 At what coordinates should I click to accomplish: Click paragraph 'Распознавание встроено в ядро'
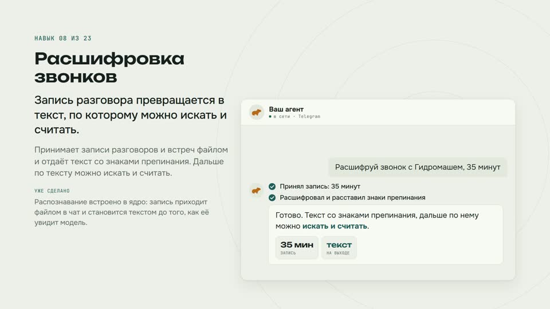coord(121,212)
